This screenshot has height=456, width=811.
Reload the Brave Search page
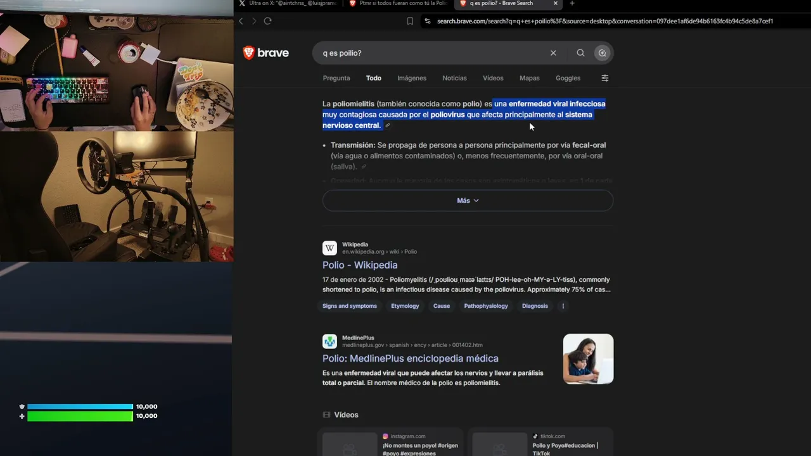click(268, 21)
